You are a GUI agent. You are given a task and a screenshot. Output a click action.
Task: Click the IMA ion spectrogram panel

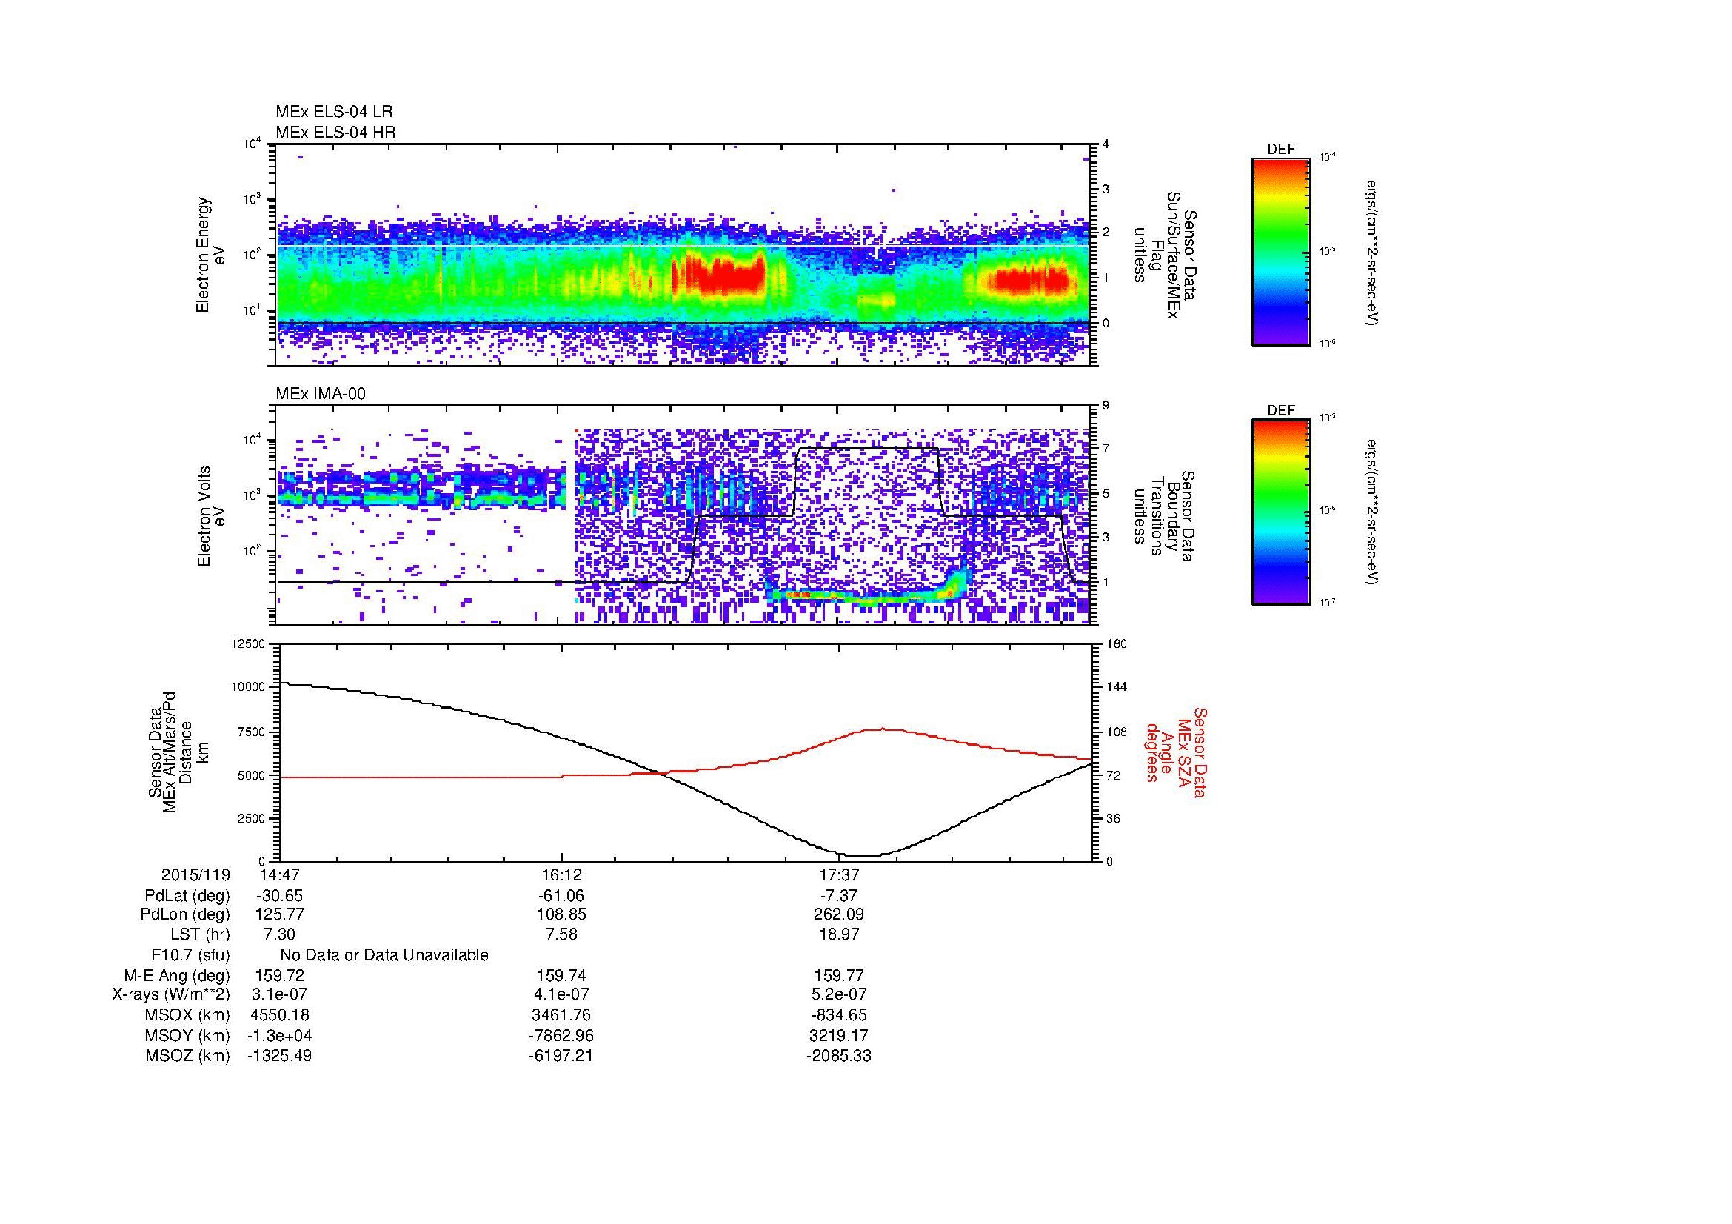684,516
